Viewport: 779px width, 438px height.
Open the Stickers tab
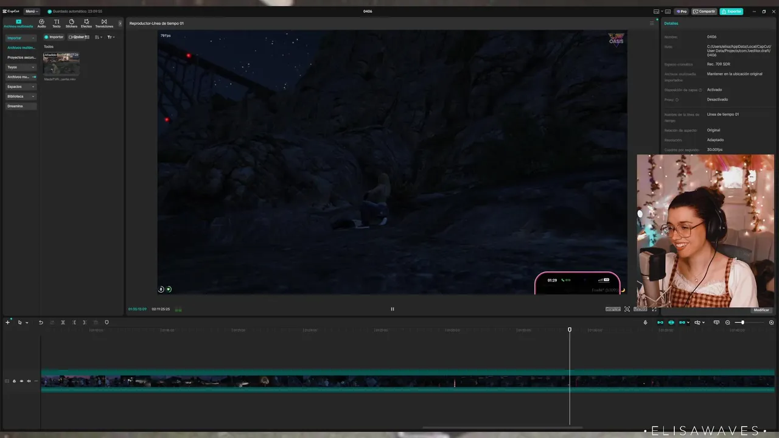pyautogui.click(x=71, y=24)
